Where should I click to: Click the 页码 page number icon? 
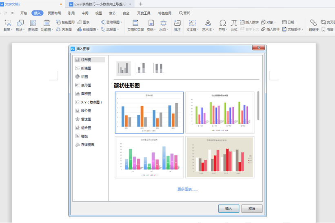tap(151, 22)
